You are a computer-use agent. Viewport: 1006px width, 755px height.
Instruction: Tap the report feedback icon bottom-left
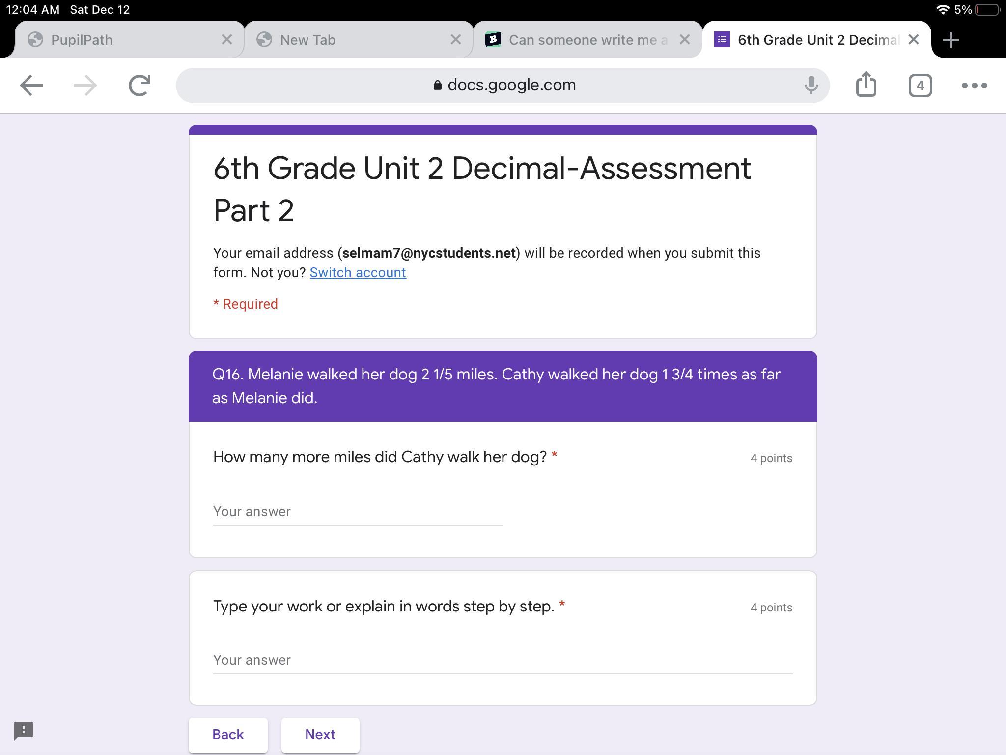click(24, 730)
